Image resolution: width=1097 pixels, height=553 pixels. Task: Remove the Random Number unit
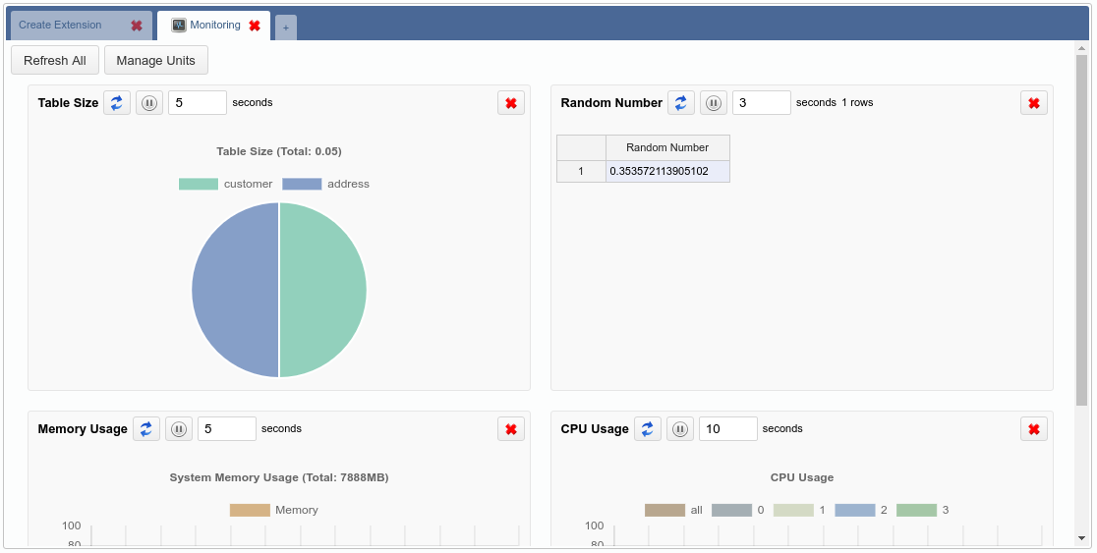point(1034,103)
